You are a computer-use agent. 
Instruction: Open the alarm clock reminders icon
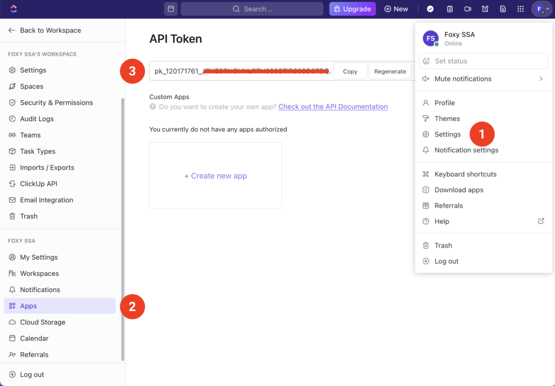coord(485,9)
